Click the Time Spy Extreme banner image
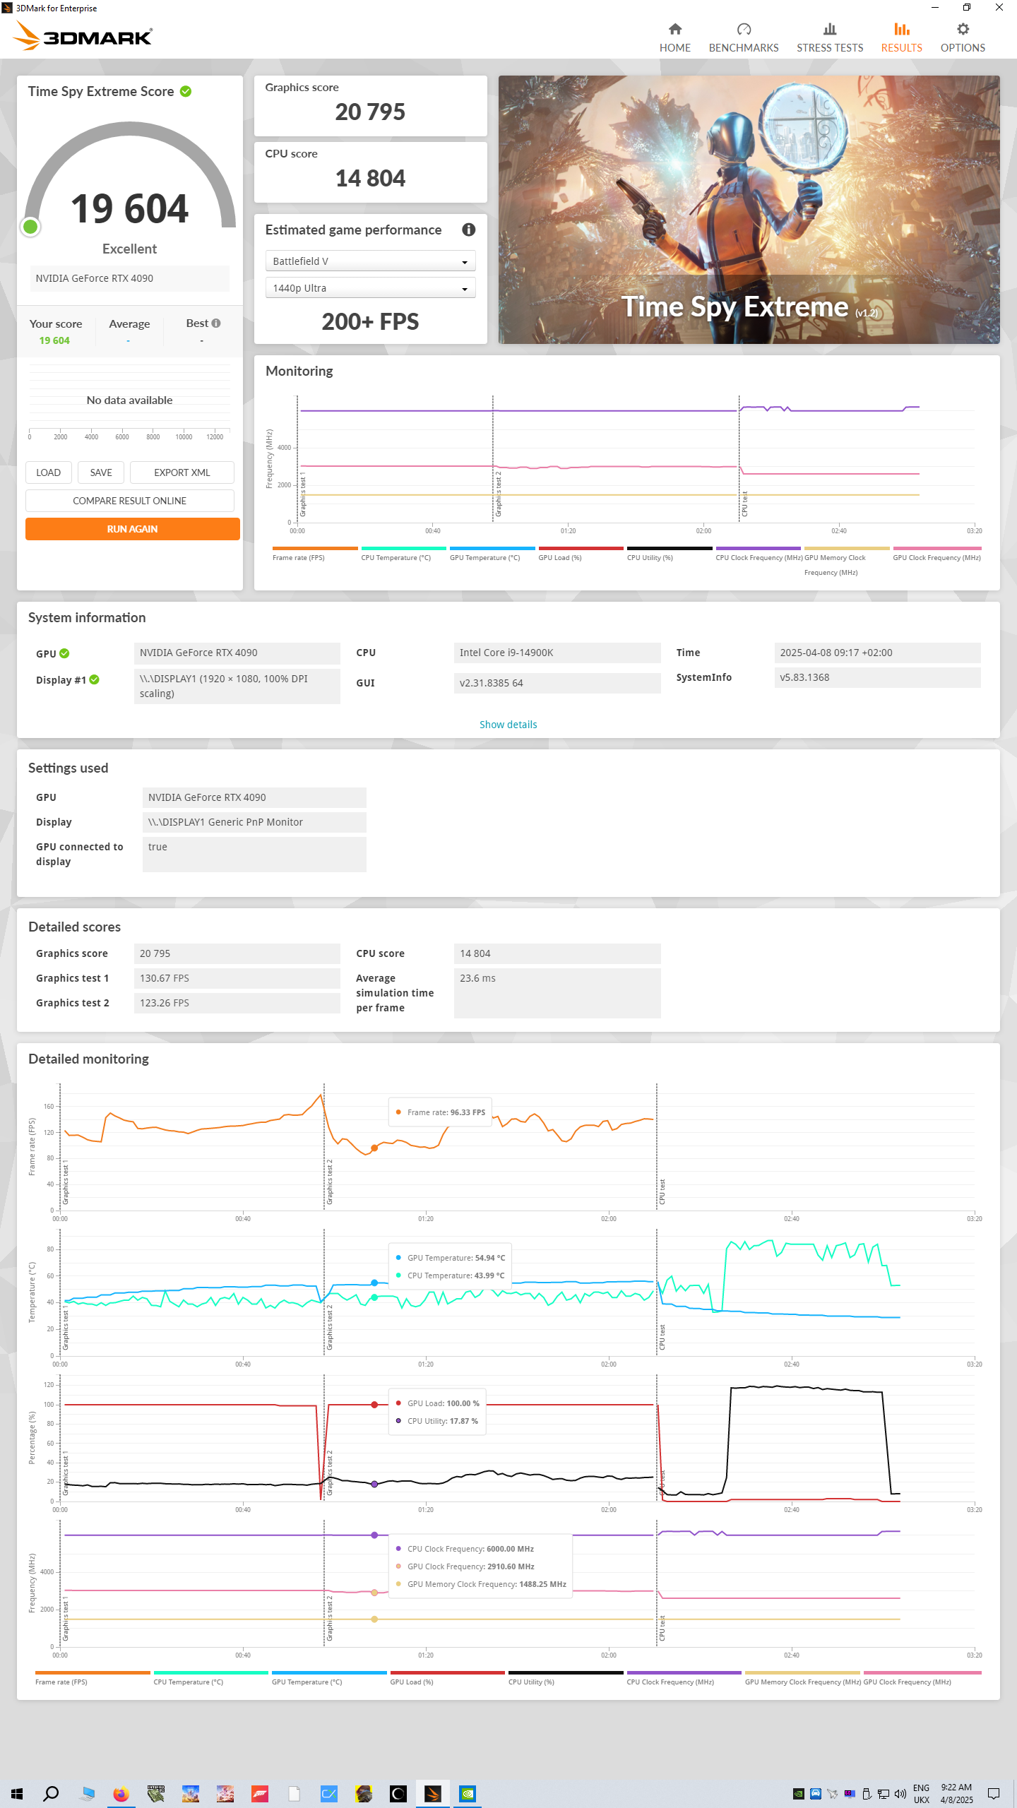This screenshot has height=1808, width=1017. click(x=749, y=210)
